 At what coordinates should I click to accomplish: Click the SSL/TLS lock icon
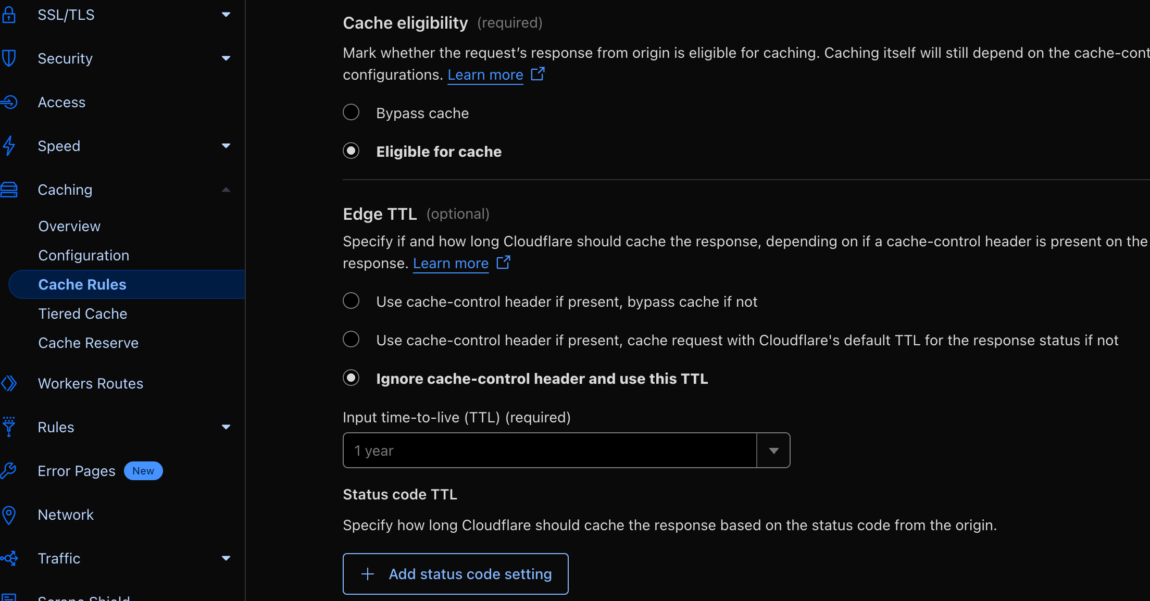click(x=9, y=15)
